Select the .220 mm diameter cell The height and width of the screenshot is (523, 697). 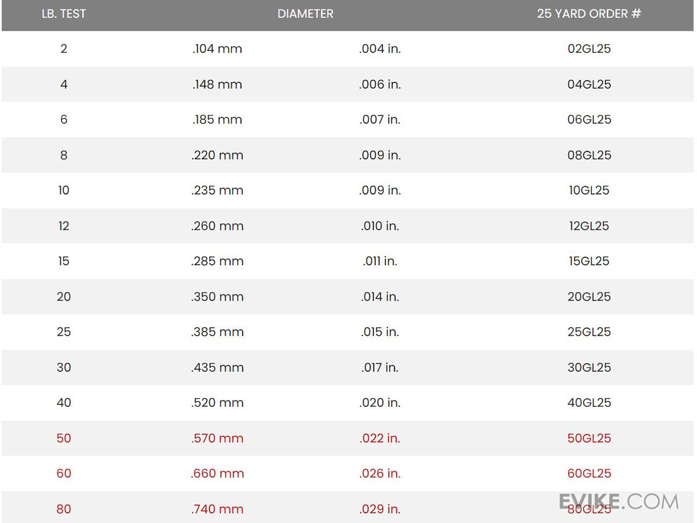(x=217, y=155)
